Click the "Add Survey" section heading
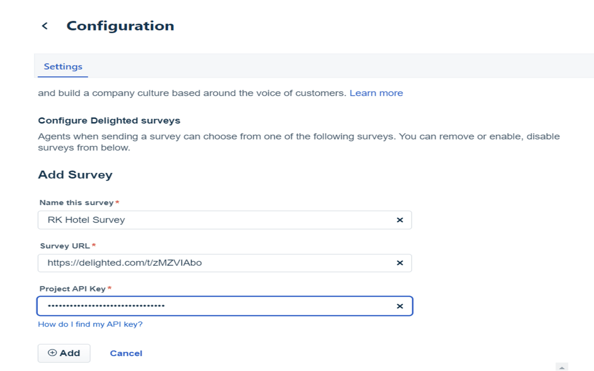Screen dimensions: 594x371 click(x=75, y=175)
